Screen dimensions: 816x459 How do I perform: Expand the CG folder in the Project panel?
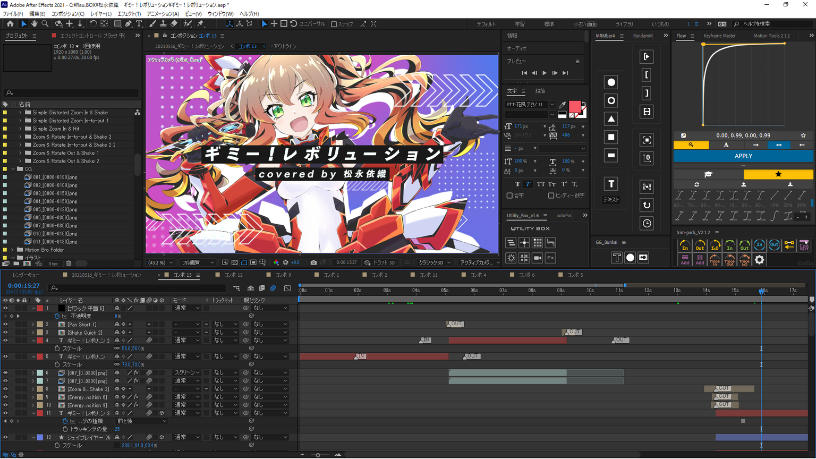point(13,169)
